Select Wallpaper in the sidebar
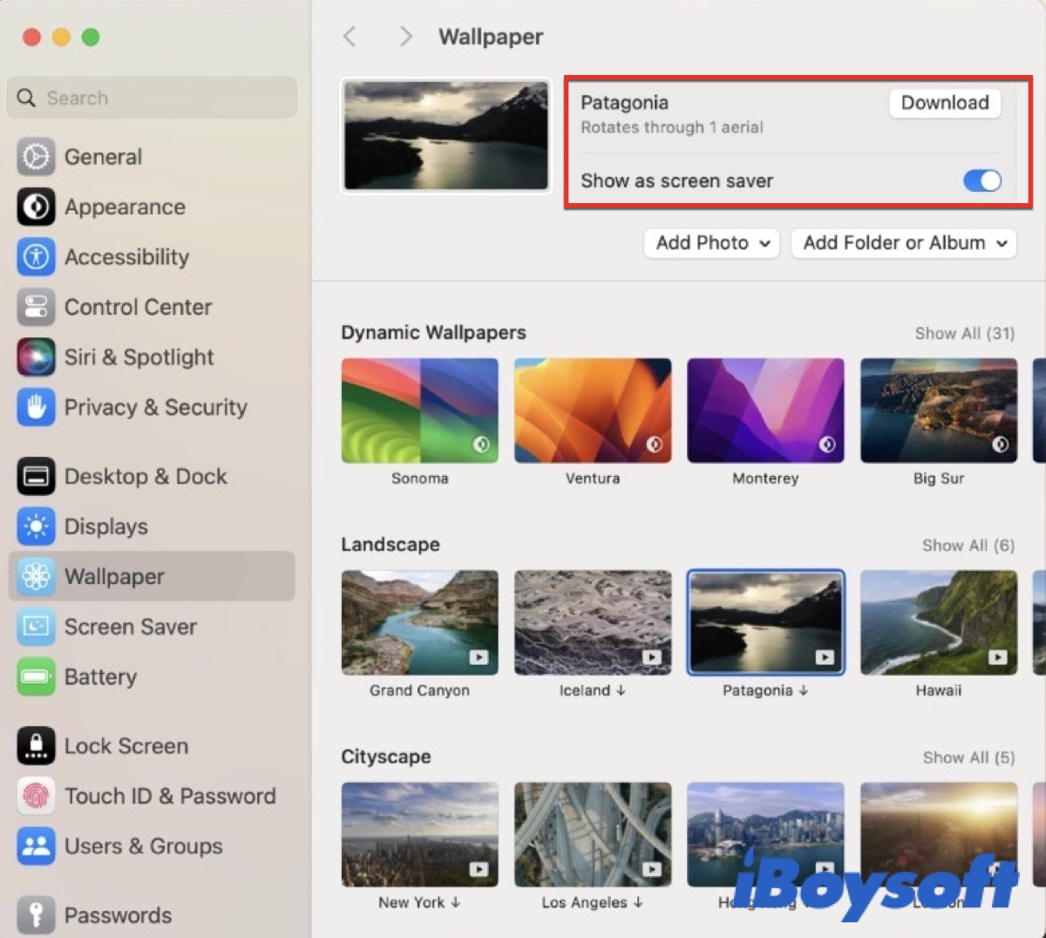 114,576
